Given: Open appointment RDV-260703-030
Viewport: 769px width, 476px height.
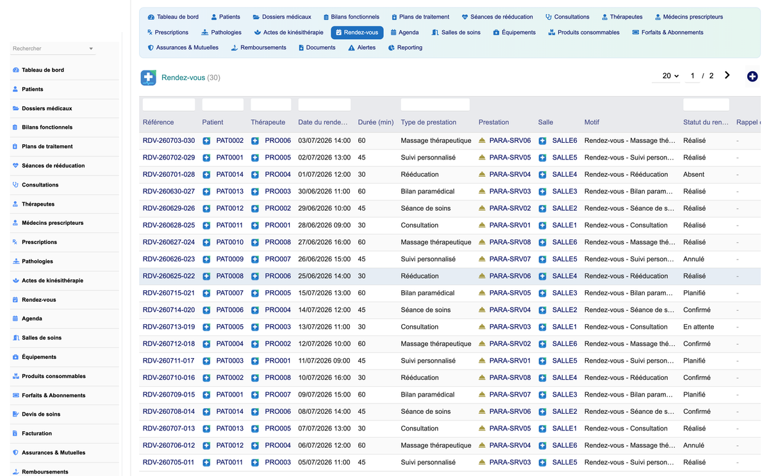Looking at the screenshot, I should pos(169,140).
